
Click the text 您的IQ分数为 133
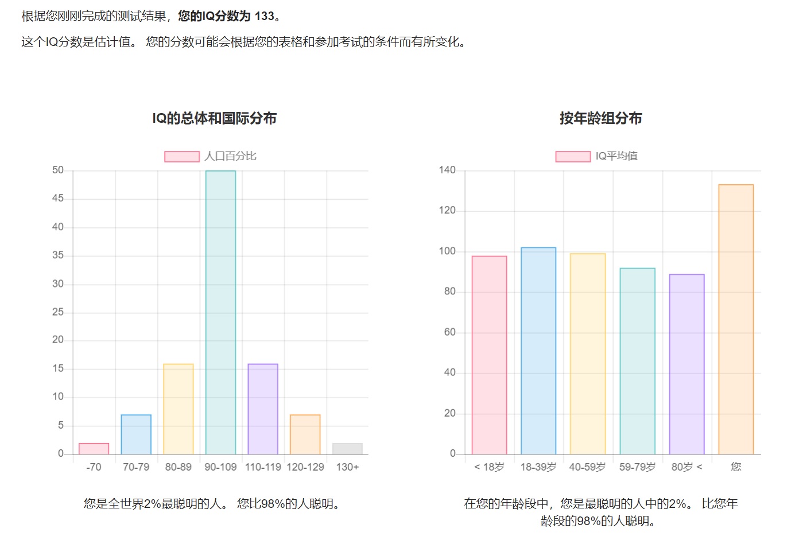(226, 16)
